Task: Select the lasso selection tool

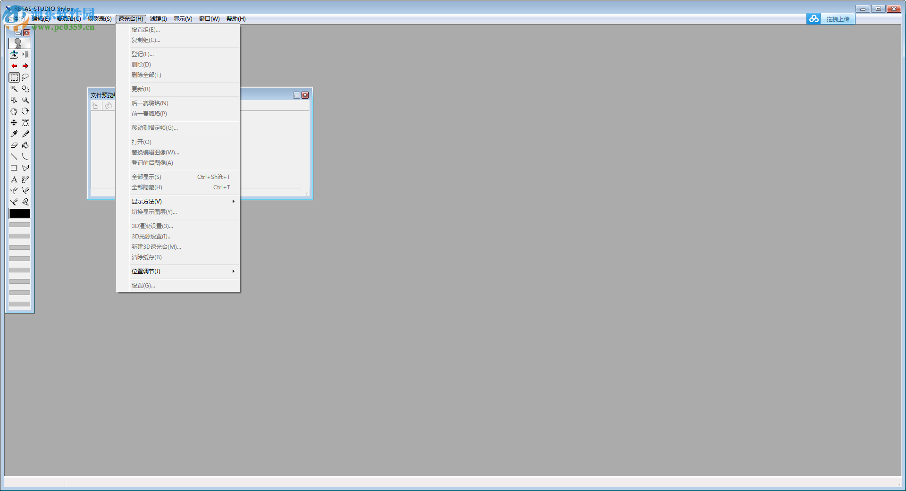Action: click(25, 77)
